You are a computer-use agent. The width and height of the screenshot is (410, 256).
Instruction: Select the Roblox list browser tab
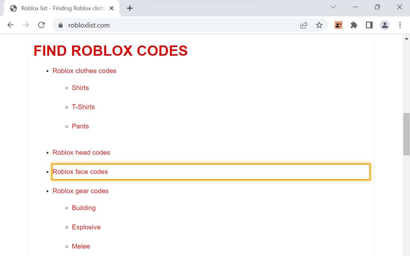61,8
